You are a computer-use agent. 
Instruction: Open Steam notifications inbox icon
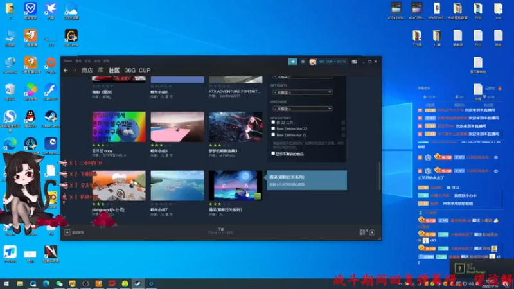click(x=303, y=62)
